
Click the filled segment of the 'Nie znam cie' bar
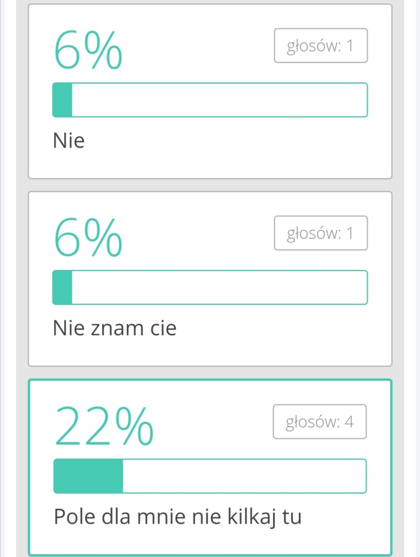coord(63,288)
